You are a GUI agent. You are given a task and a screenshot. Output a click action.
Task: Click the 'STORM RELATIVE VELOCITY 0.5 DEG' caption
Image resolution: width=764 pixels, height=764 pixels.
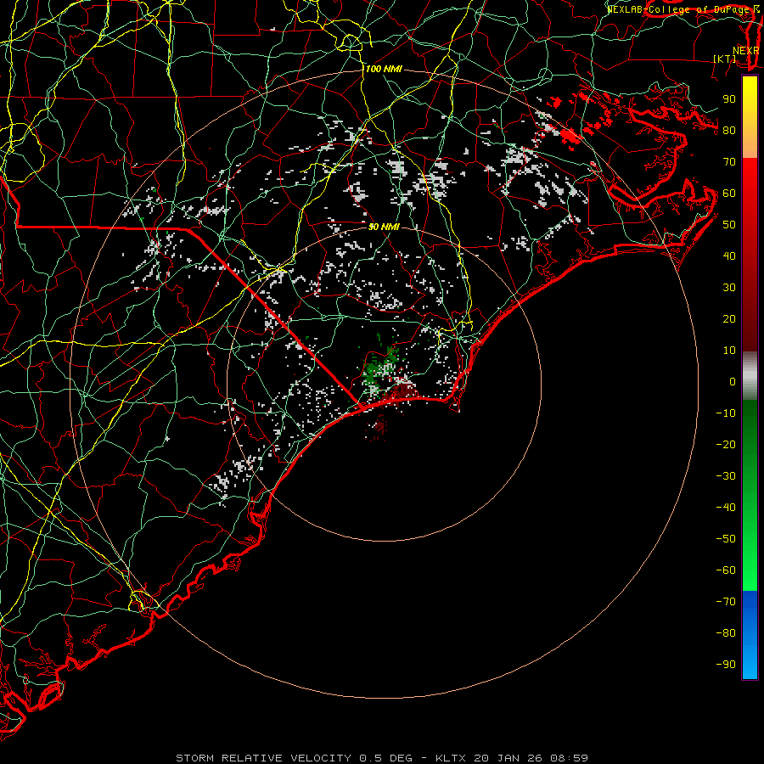294,758
